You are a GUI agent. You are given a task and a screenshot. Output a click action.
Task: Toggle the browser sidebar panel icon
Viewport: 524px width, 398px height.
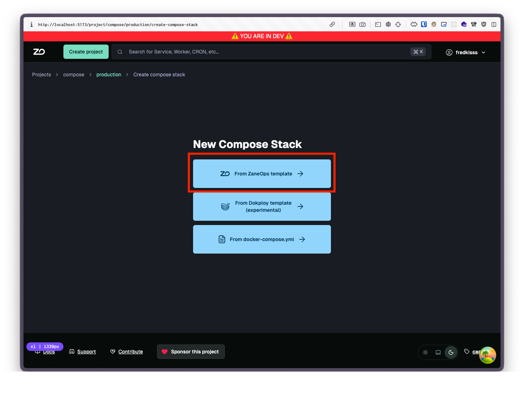tap(494, 25)
